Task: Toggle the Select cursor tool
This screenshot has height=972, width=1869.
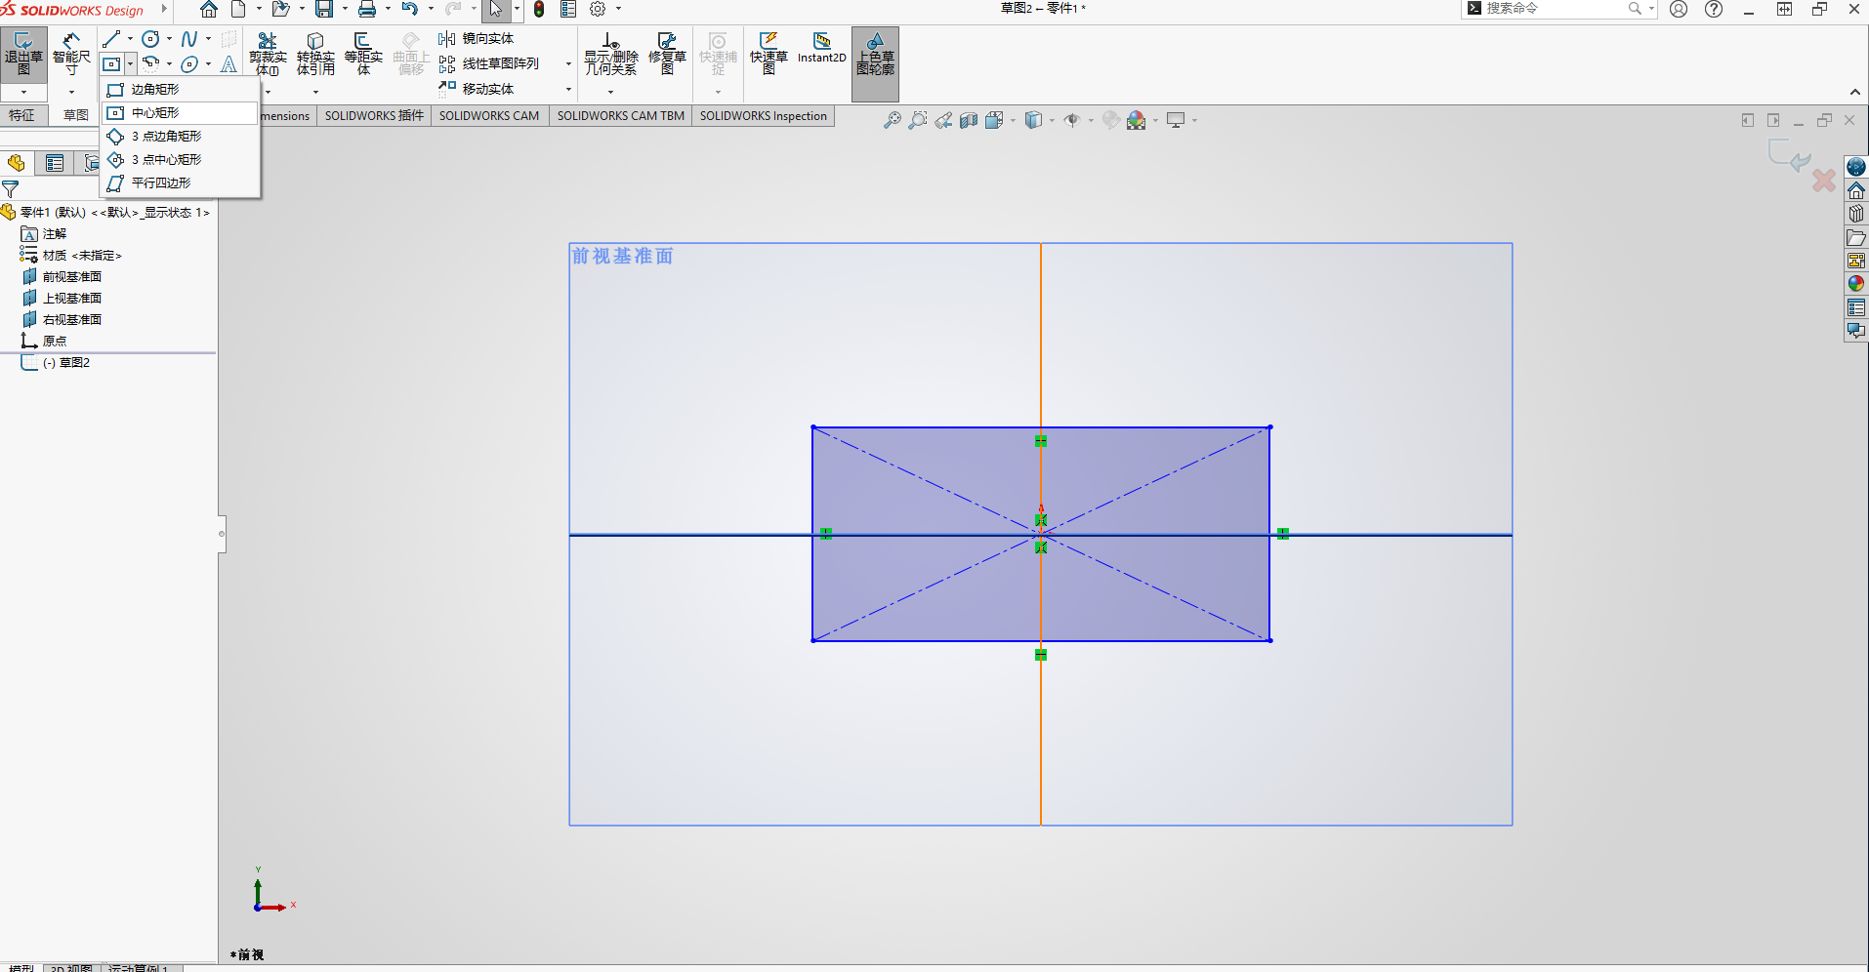Action: point(496,9)
